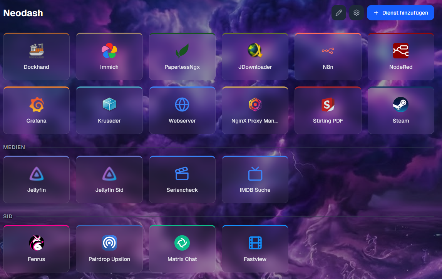The image size is (442, 279).
Task: Open Matrix Chat service
Action: point(182,249)
